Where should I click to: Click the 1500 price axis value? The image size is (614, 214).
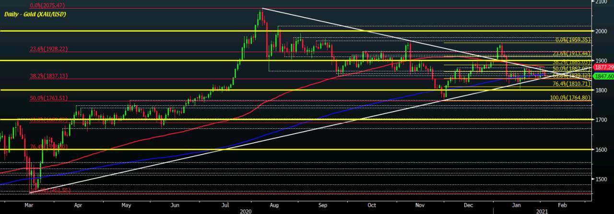[x=602, y=180]
